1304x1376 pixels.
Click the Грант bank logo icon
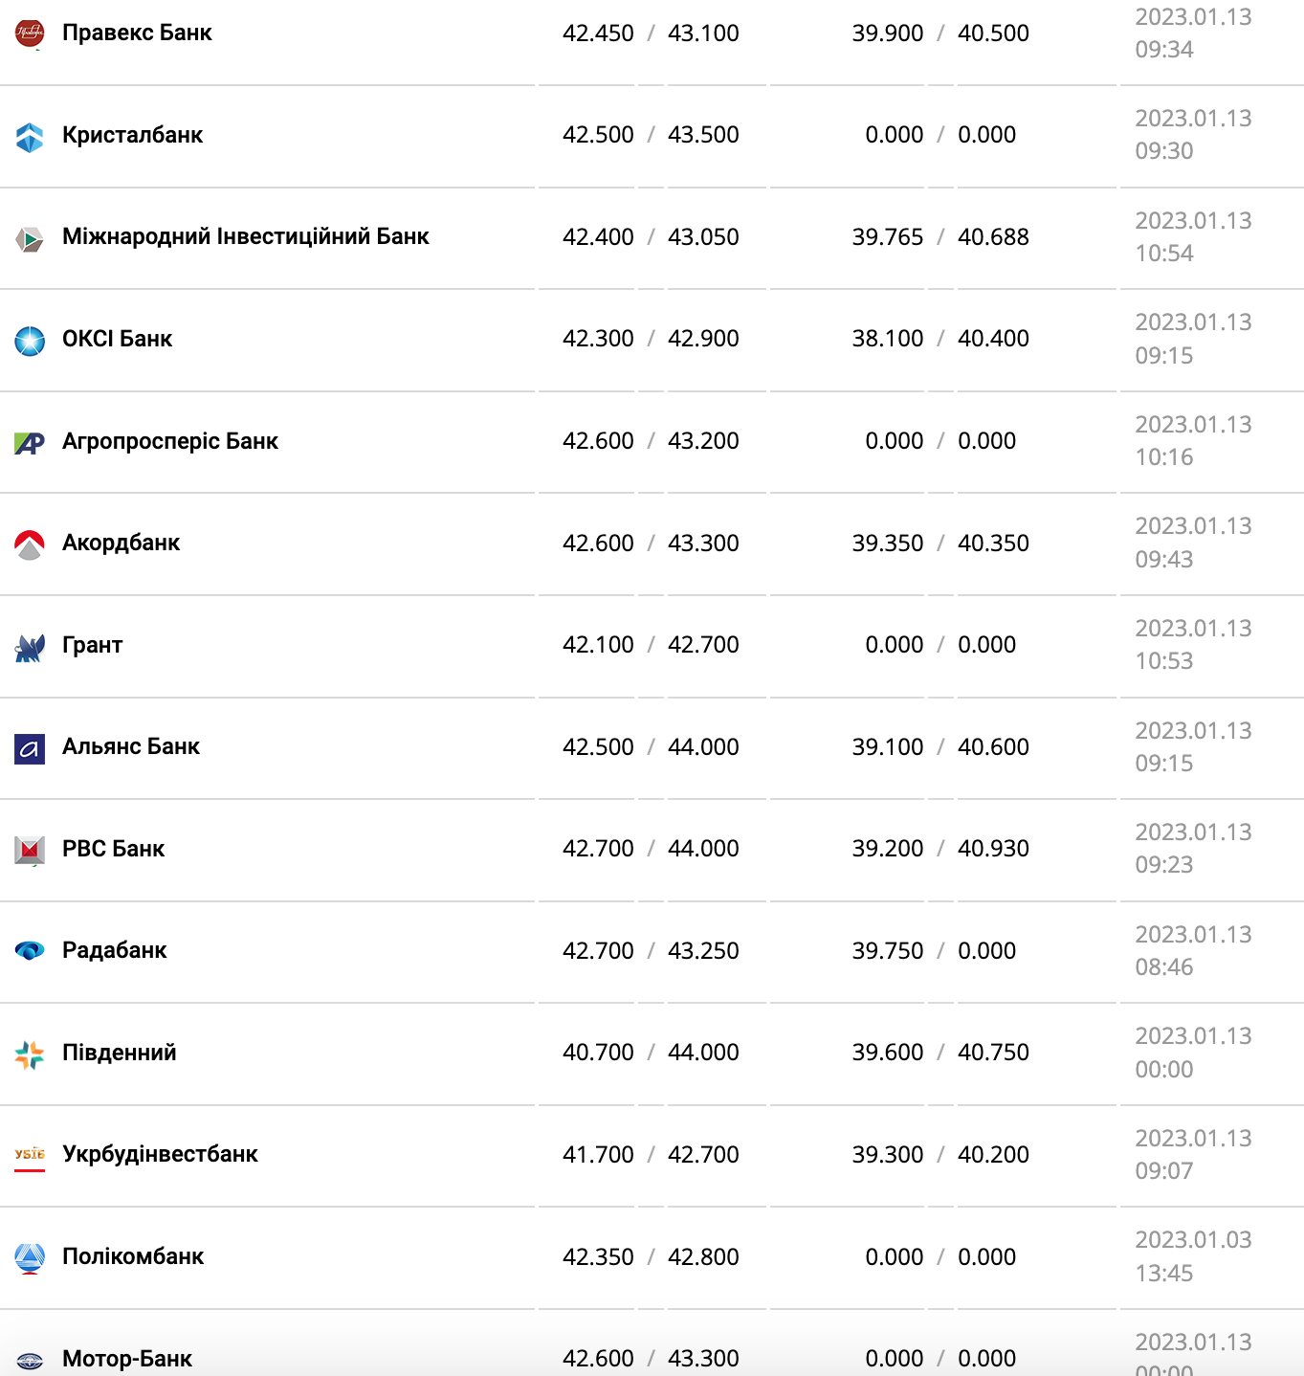coord(30,647)
